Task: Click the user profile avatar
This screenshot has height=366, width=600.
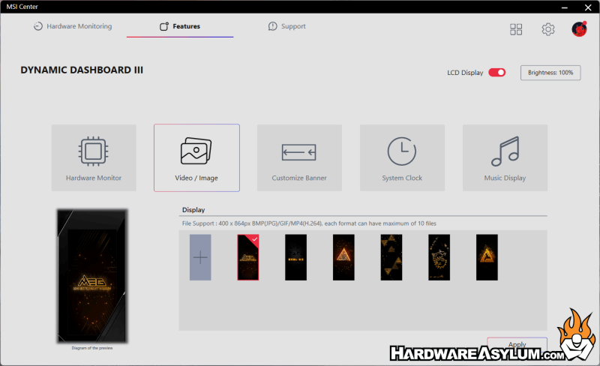Action: [579, 29]
